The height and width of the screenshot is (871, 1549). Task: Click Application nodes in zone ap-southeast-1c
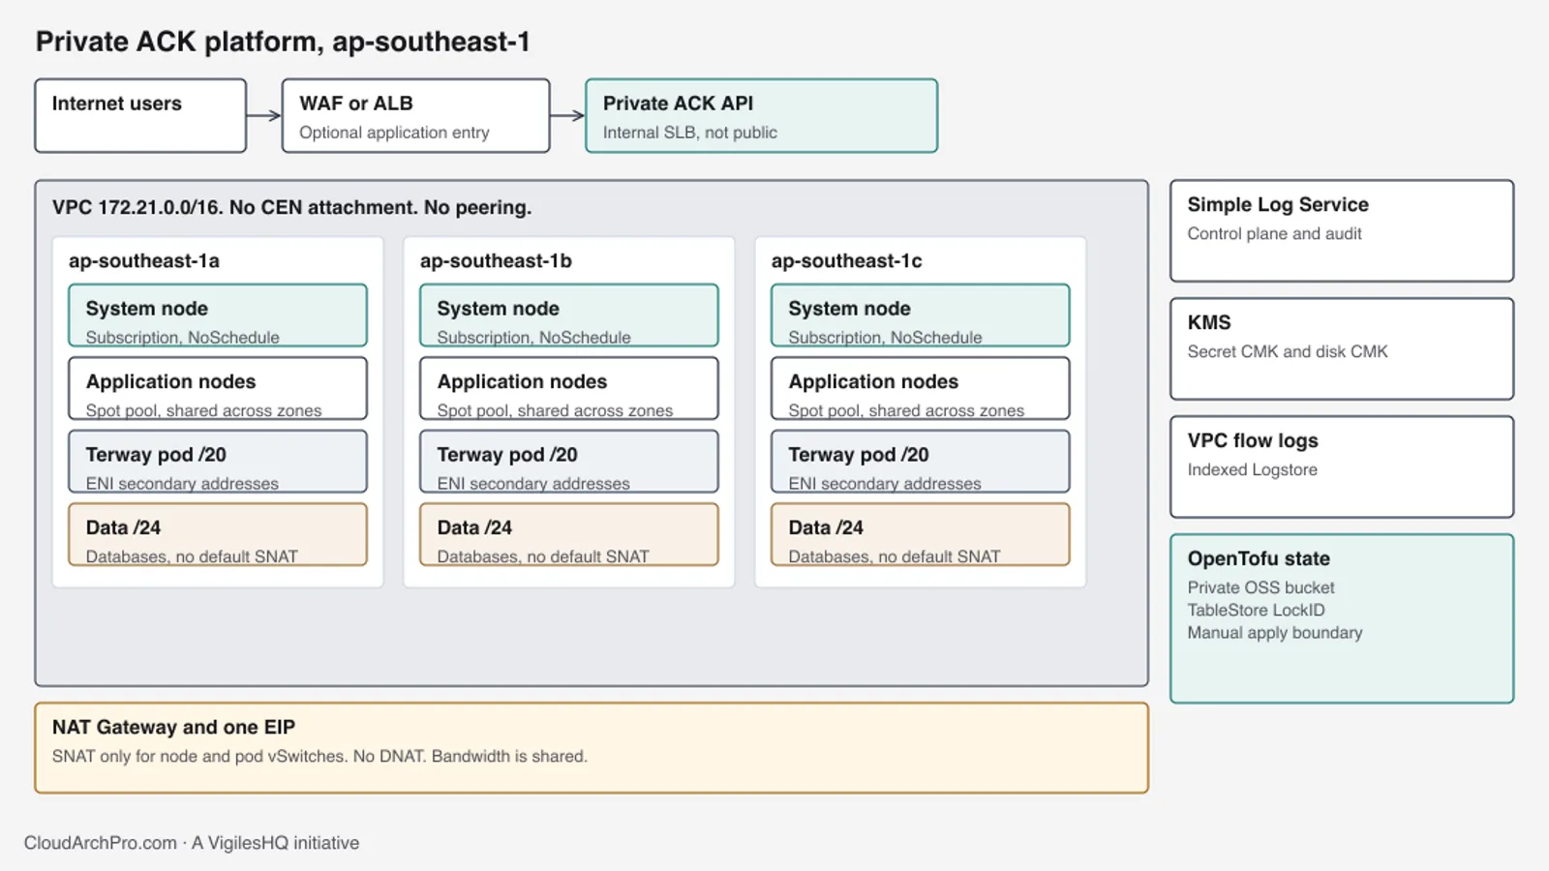(x=921, y=388)
